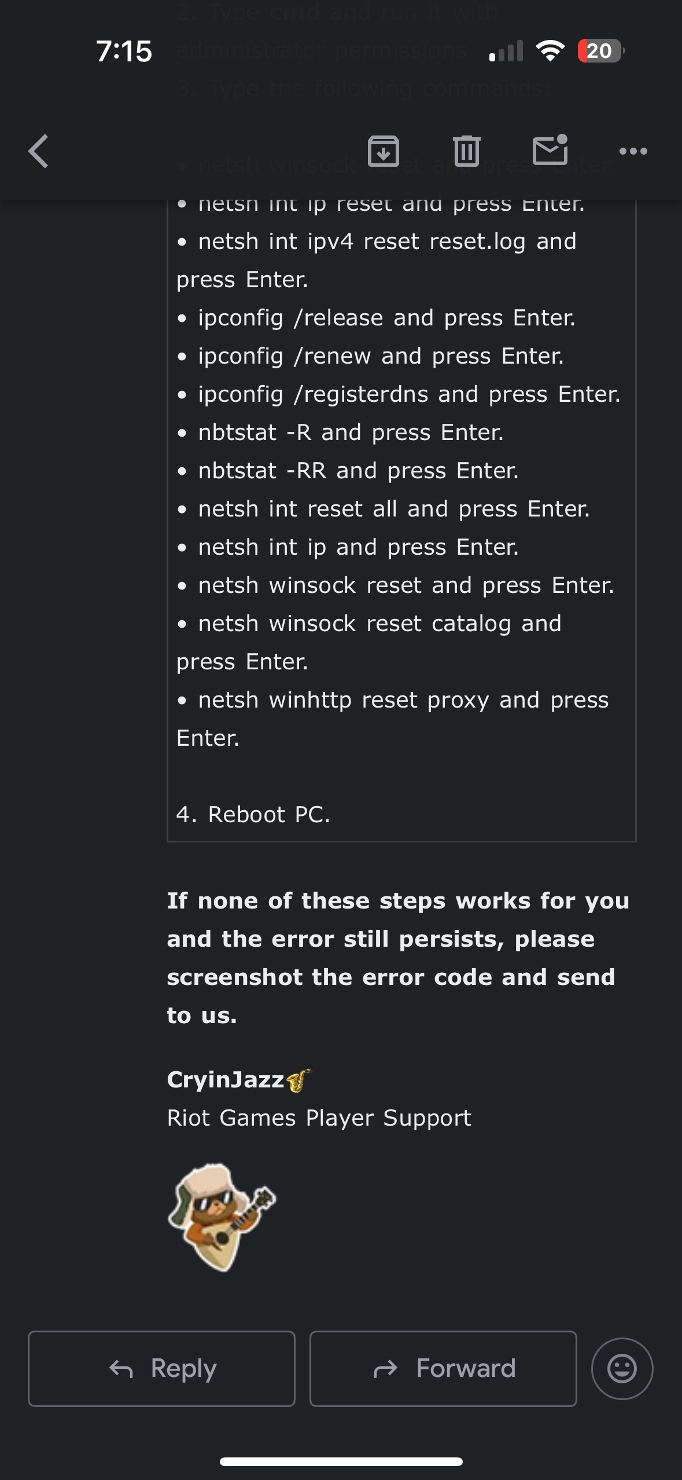Screen dimensions: 682x1480
Task: Tap the saxophone emoji beside CryinJazz
Action: pyautogui.click(x=298, y=1080)
